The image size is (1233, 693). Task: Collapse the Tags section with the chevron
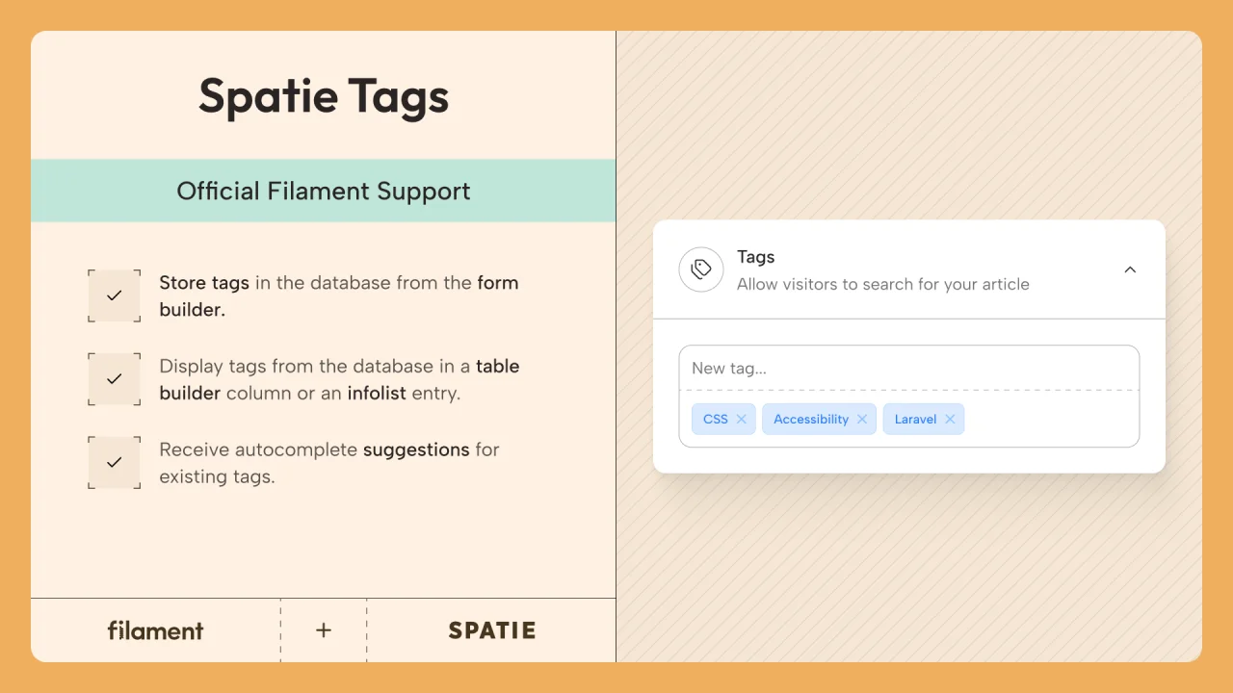tap(1130, 269)
